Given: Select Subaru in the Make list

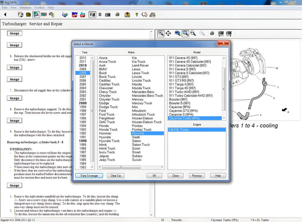Looking at the screenshot, I should [x=137, y=156].
